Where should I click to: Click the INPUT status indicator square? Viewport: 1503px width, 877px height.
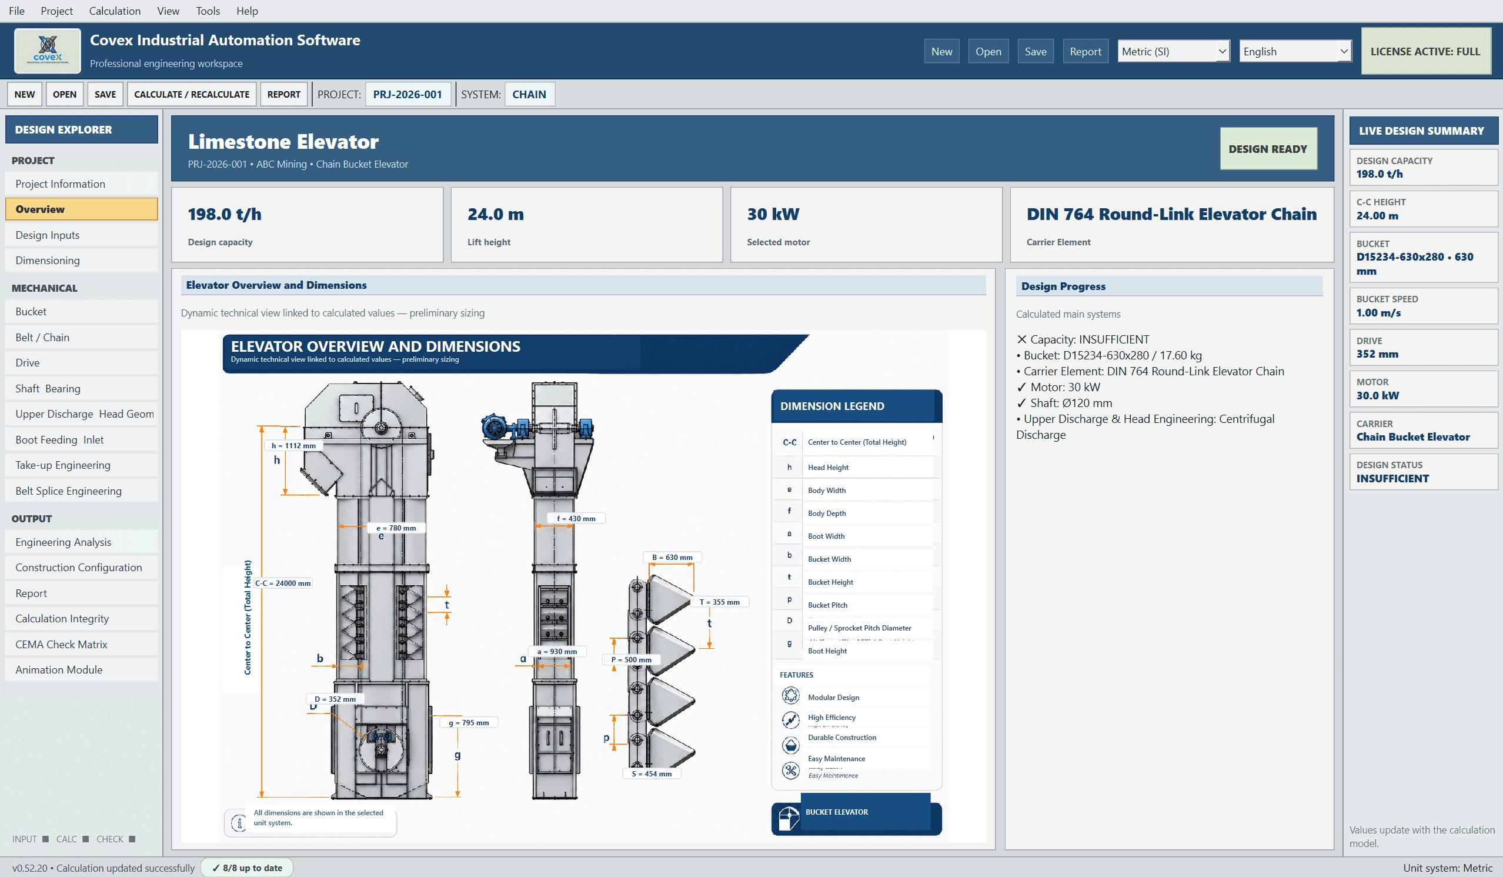pos(45,839)
